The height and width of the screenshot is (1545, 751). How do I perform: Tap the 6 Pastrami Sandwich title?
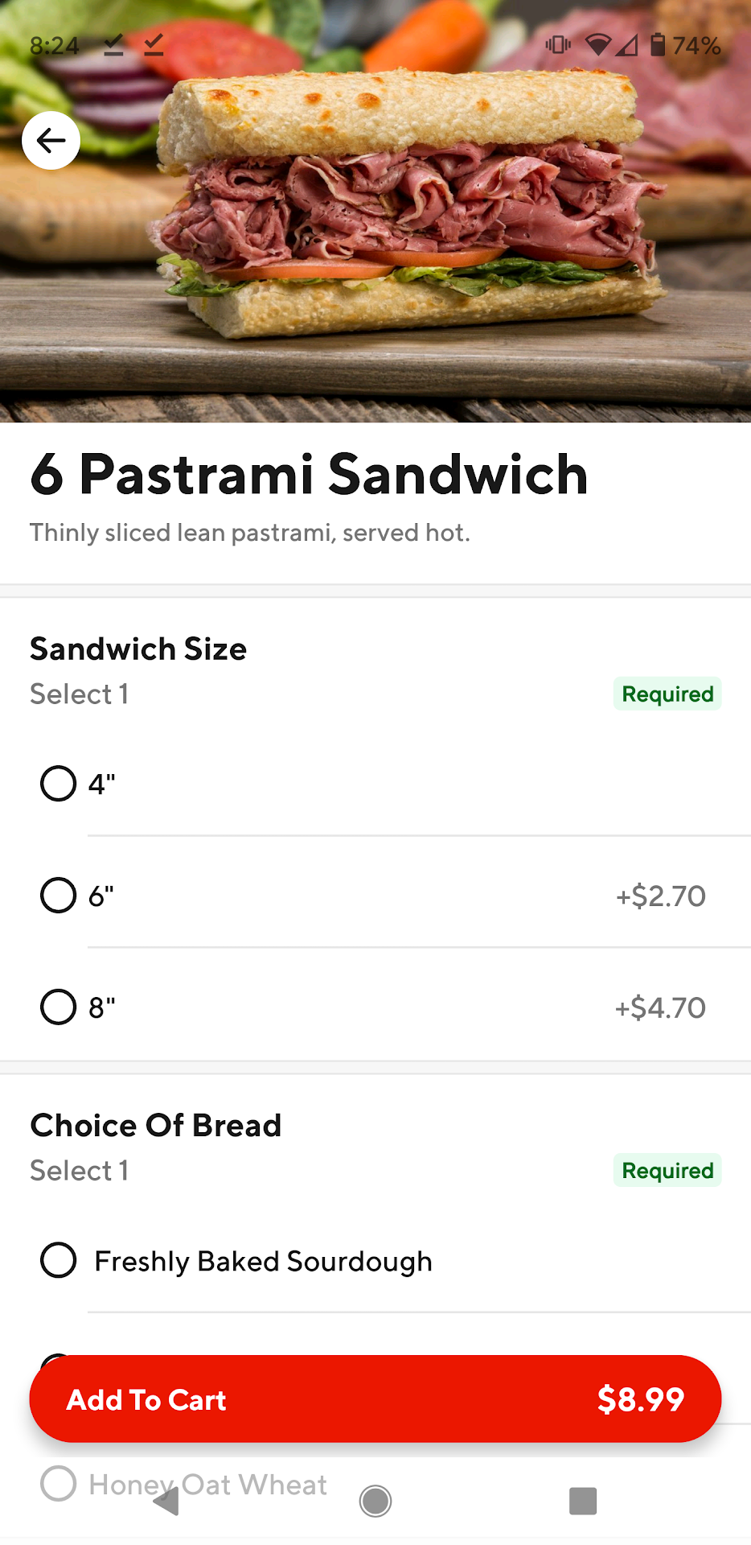coord(310,474)
